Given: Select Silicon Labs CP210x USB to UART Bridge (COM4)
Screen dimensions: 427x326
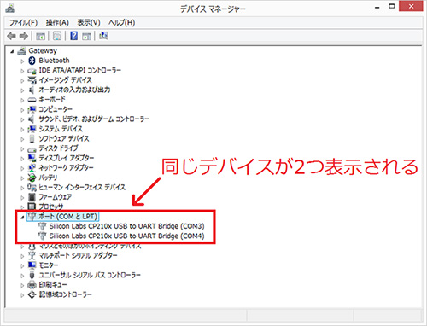Looking at the screenshot, I should coord(126,236).
